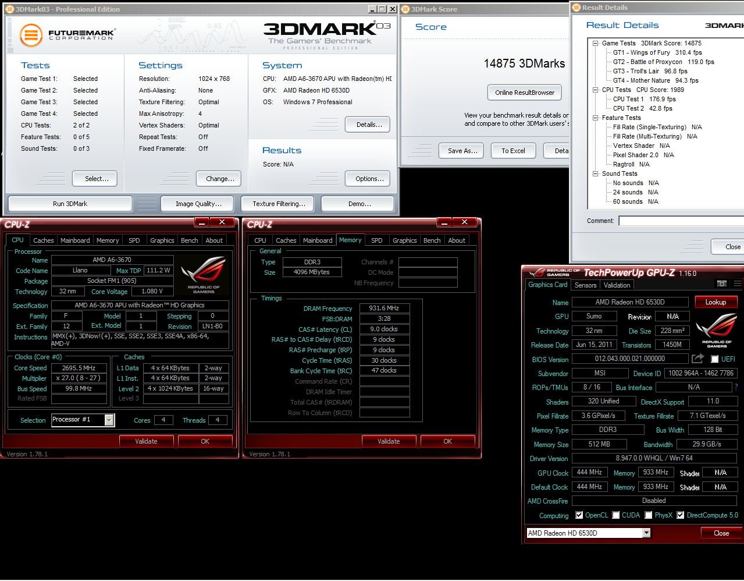
Task: Click the Image Quality button
Action: click(198, 204)
